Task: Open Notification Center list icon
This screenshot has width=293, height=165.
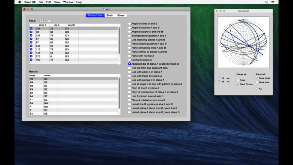Action: (x=272, y=2)
